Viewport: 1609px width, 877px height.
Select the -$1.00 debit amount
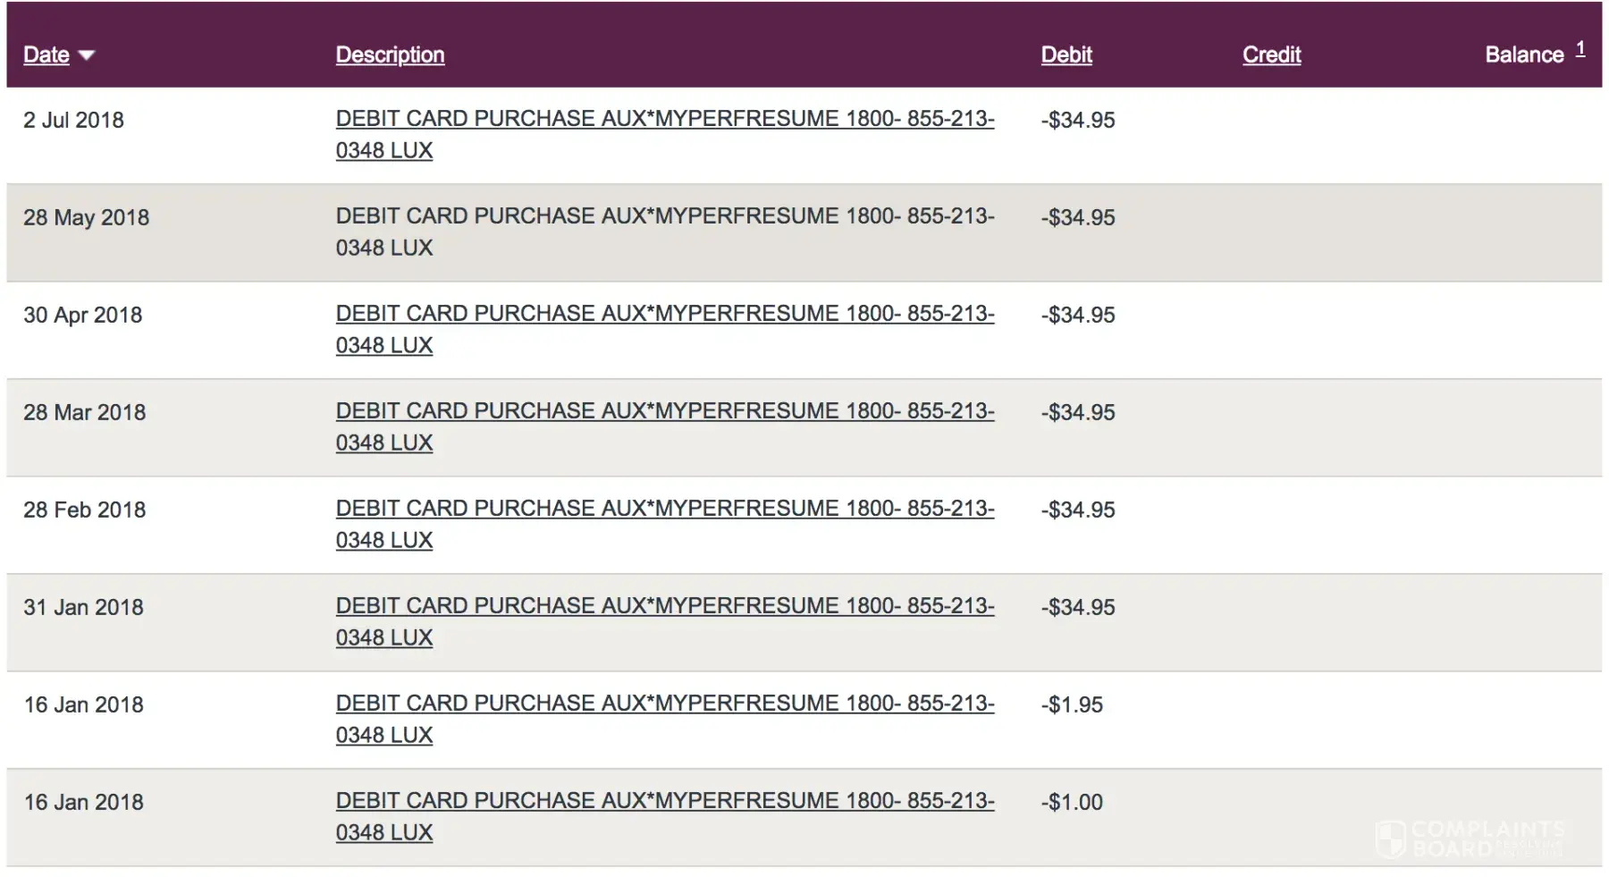point(1072,802)
